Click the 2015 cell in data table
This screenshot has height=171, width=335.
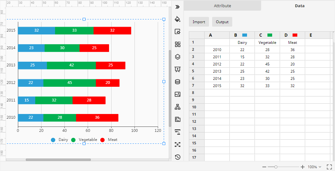[217, 85]
